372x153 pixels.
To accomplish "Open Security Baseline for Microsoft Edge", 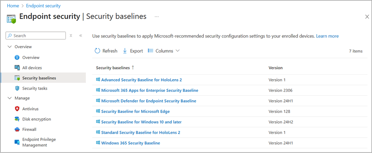I will [x=136, y=111].
